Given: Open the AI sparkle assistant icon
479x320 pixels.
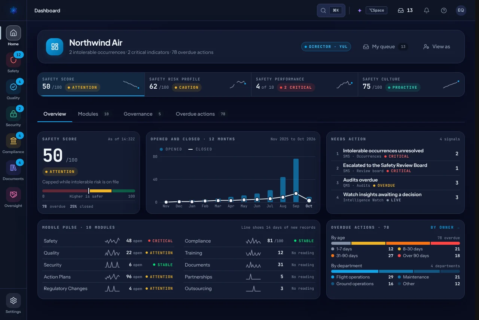Looking at the screenshot, I should [x=360, y=10].
